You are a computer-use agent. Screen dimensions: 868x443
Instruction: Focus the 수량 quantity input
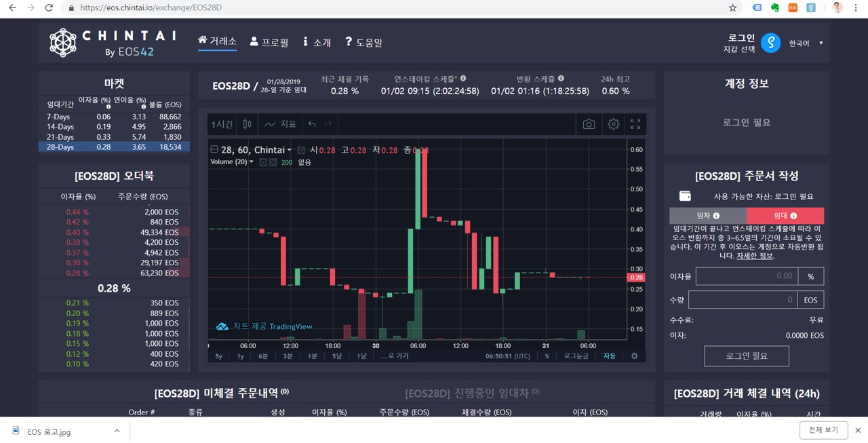coord(743,299)
